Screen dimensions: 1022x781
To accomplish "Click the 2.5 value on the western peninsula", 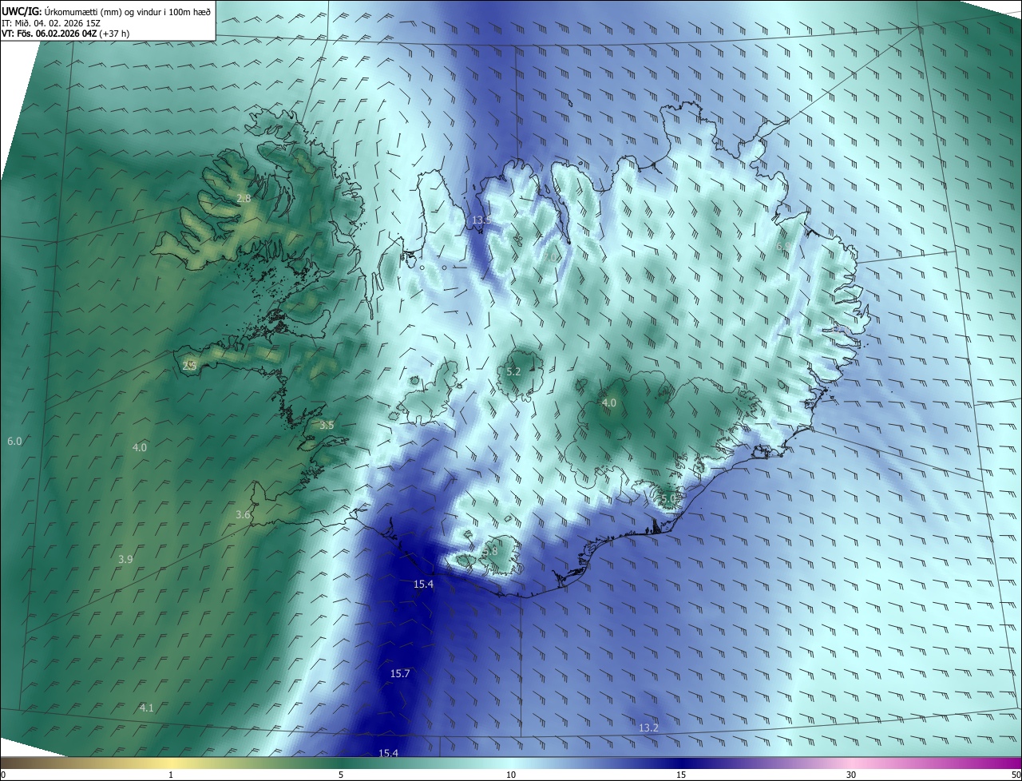I will click(x=189, y=365).
